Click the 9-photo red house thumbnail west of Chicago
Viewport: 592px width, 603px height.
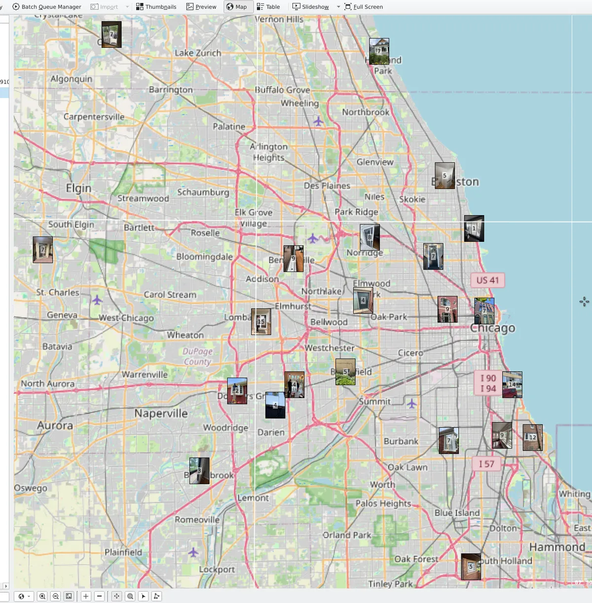[x=447, y=309]
